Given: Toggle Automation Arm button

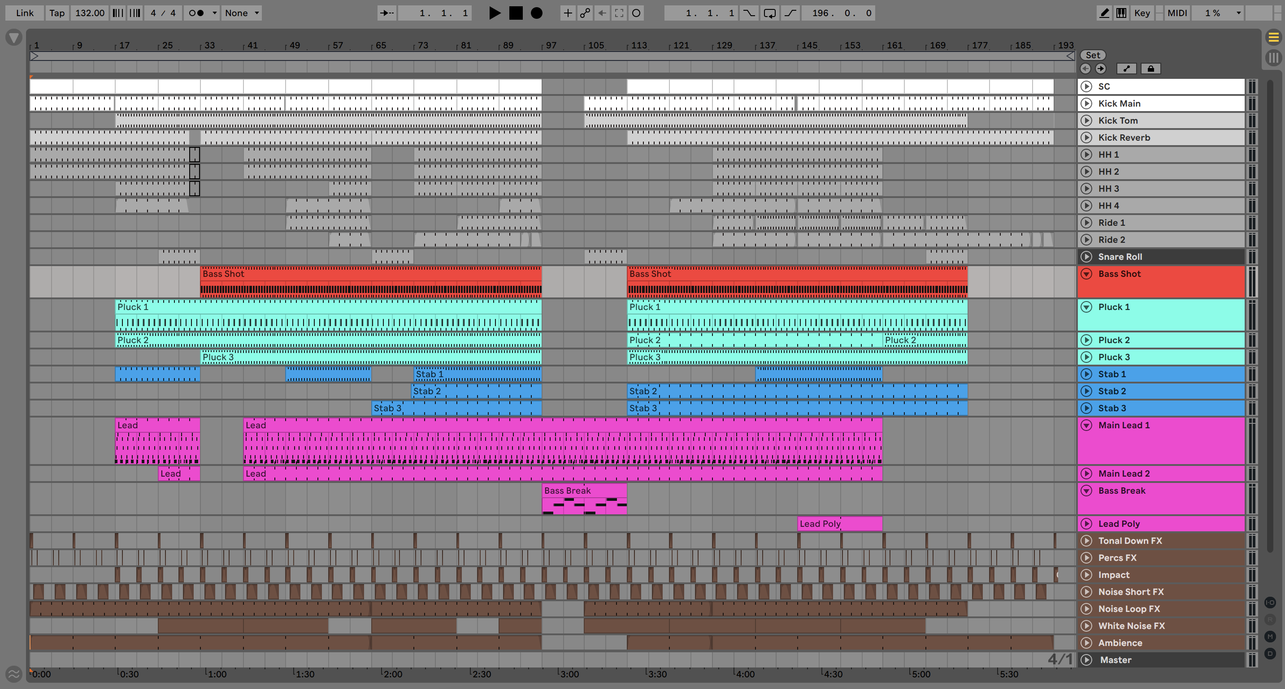Looking at the screenshot, I should [x=585, y=13].
